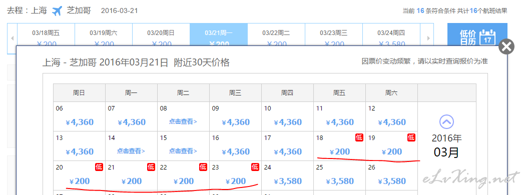Viewport: 525px width, 195px height.
Task: Click popup title 上海 - 芝加哥 附近30天价格
Action: [x=136, y=62]
